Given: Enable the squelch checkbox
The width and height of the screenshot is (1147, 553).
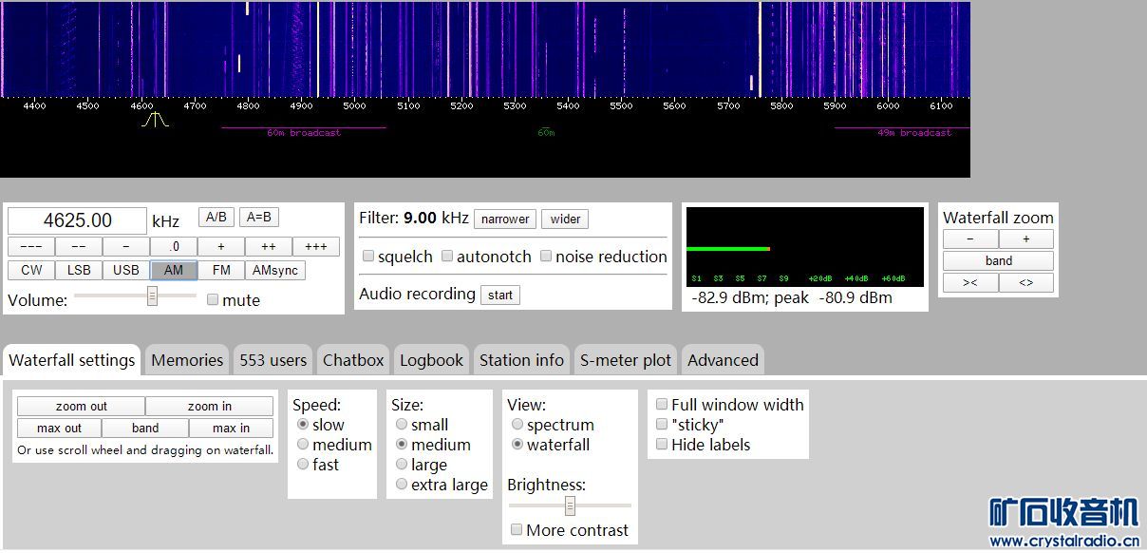Looking at the screenshot, I should (x=368, y=257).
